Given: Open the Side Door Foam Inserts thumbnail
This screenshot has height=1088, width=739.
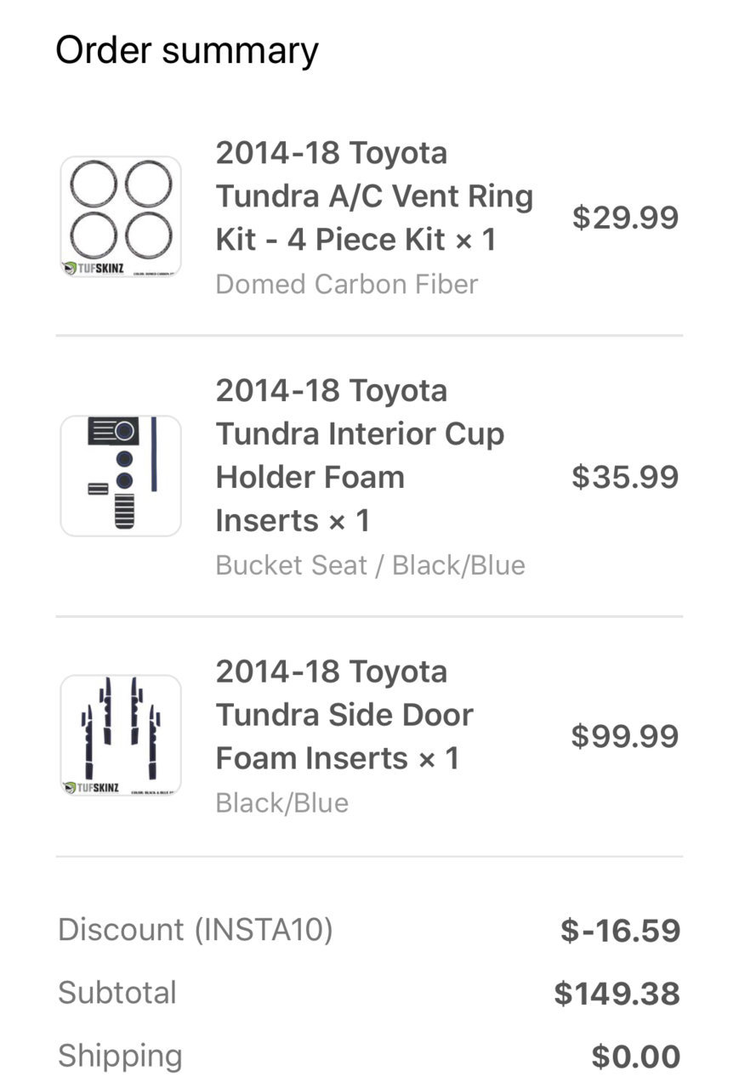Looking at the screenshot, I should tap(121, 735).
